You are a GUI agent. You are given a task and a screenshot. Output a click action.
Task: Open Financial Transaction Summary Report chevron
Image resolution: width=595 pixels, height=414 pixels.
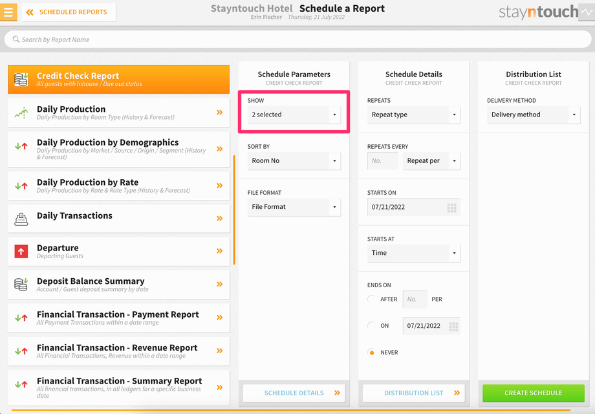pos(219,387)
